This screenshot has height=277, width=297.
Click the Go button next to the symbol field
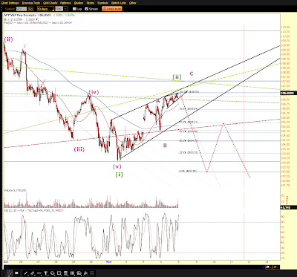(30, 9)
